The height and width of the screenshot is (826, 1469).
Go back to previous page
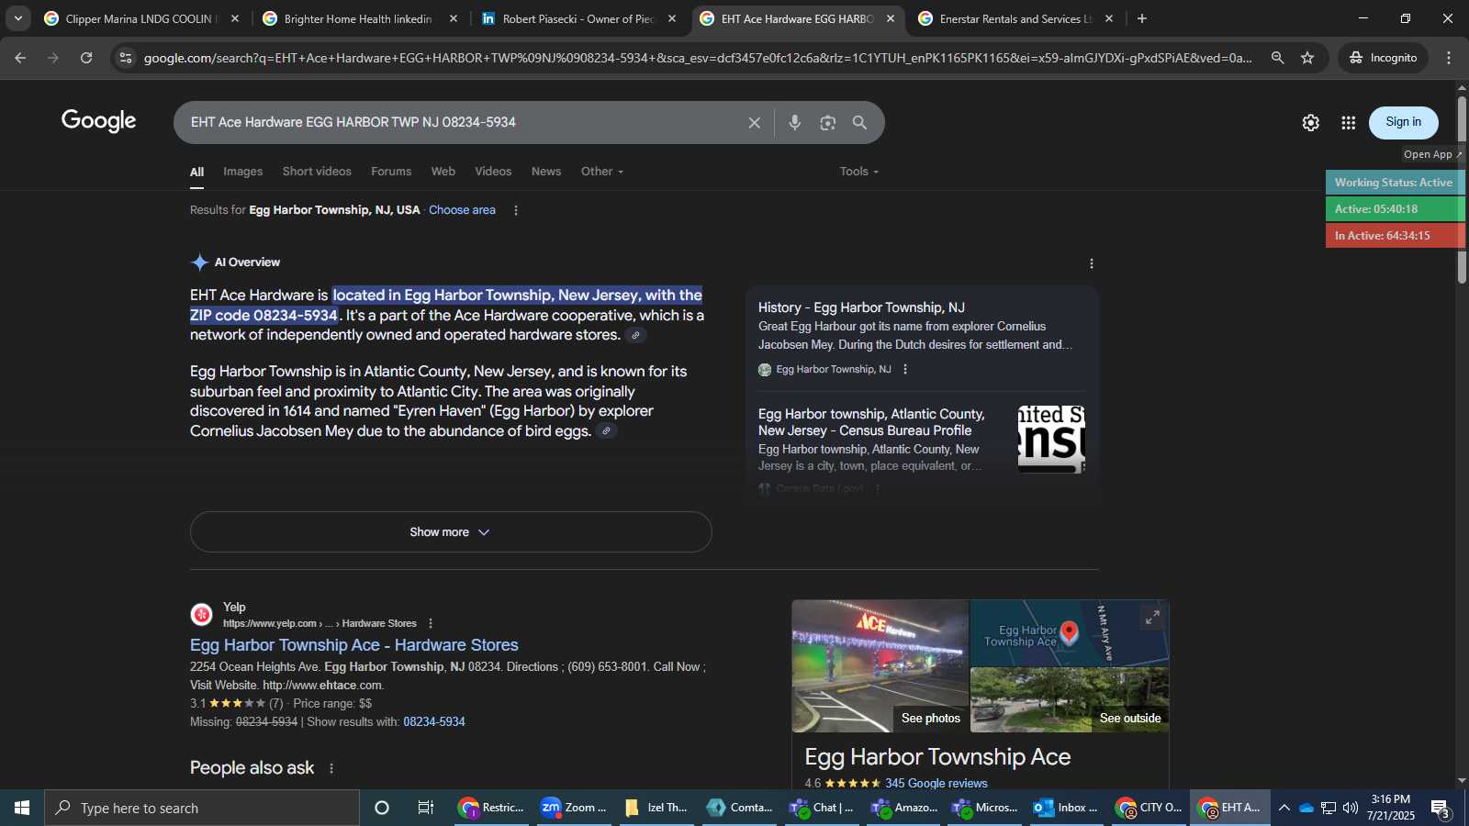click(20, 58)
